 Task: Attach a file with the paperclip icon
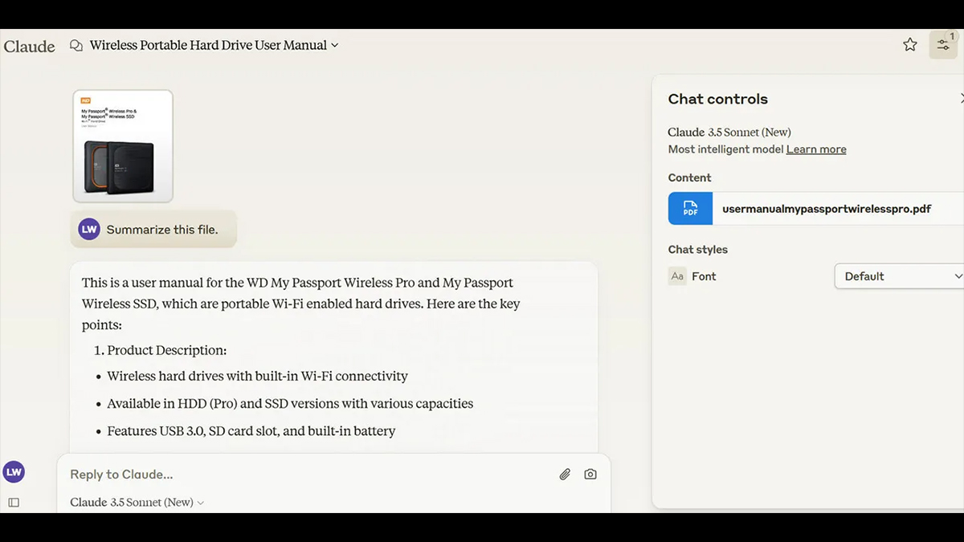coord(565,475)
